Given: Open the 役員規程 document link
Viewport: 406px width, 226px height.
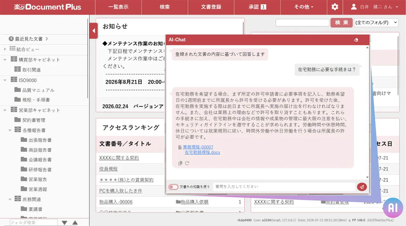Looking at the screenshot, I should coord(108,169).
